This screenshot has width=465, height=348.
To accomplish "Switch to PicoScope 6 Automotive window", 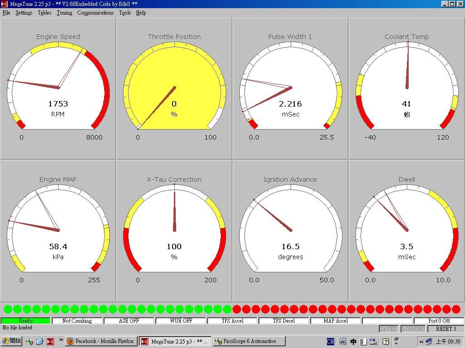I will (x=249, y=341).
